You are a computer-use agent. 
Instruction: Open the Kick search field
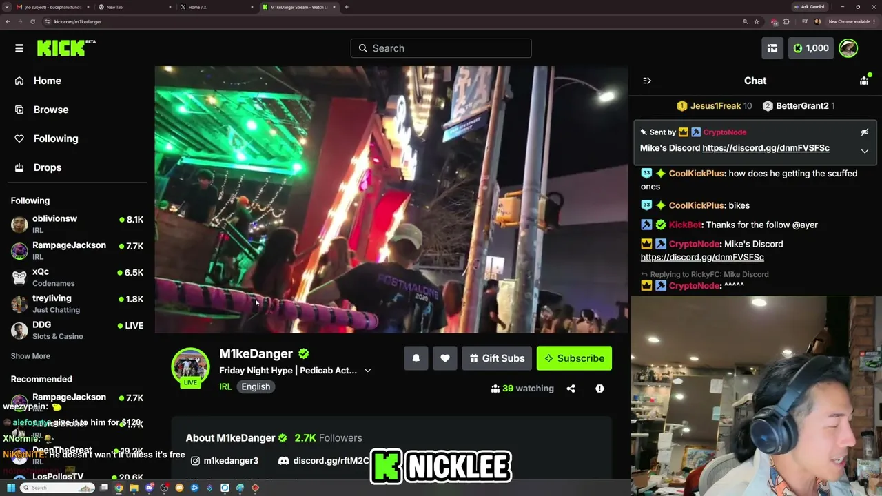[441, 48]
